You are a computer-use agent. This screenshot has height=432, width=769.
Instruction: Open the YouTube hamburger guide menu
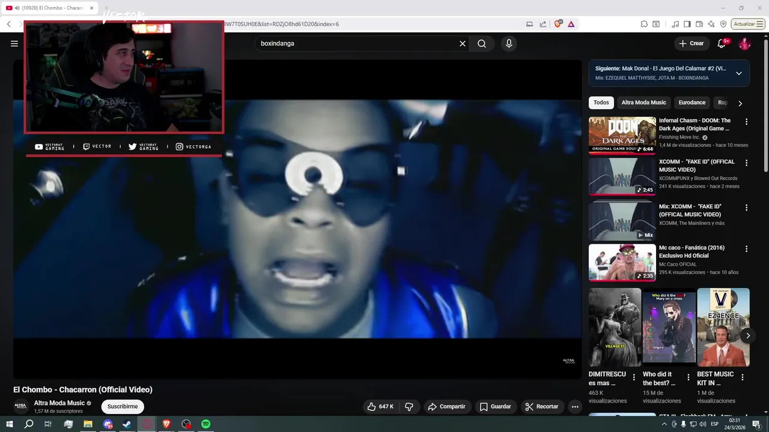tap(14, 44)
